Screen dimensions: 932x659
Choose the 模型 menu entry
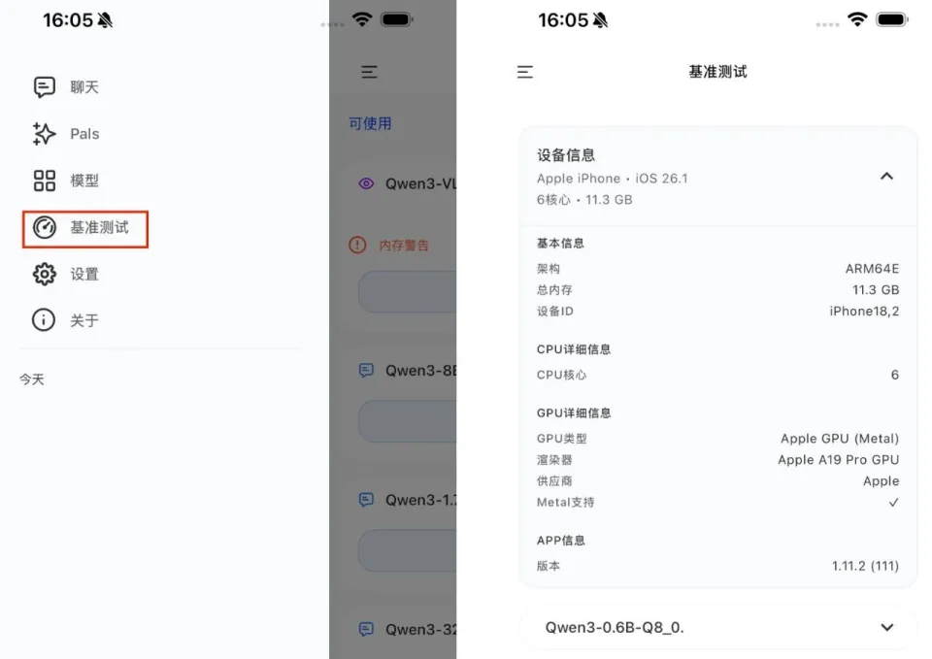pos(84,181)
